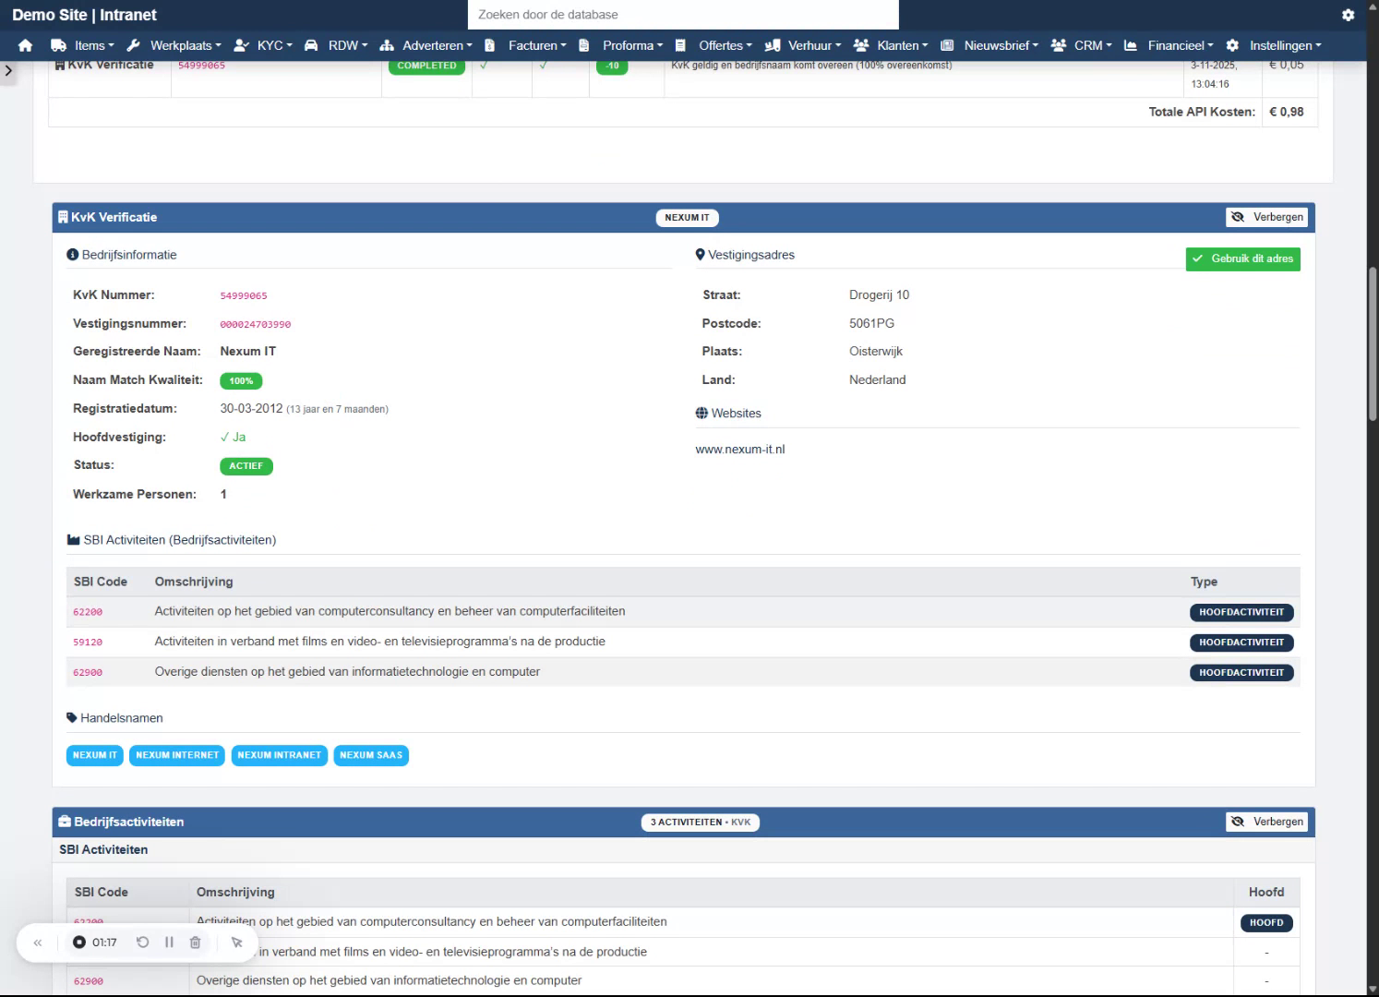The height and width of the screenshot is (997, 1379).
Task: Pause the screen recording
Action: [169, 943]
